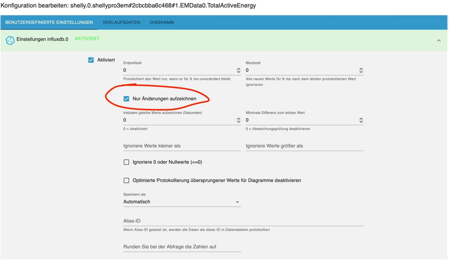The width and height of the screenshot is (450, 263).
Task: Click Ignoriere Werte größer als field
Action: [x=304, y=146]
